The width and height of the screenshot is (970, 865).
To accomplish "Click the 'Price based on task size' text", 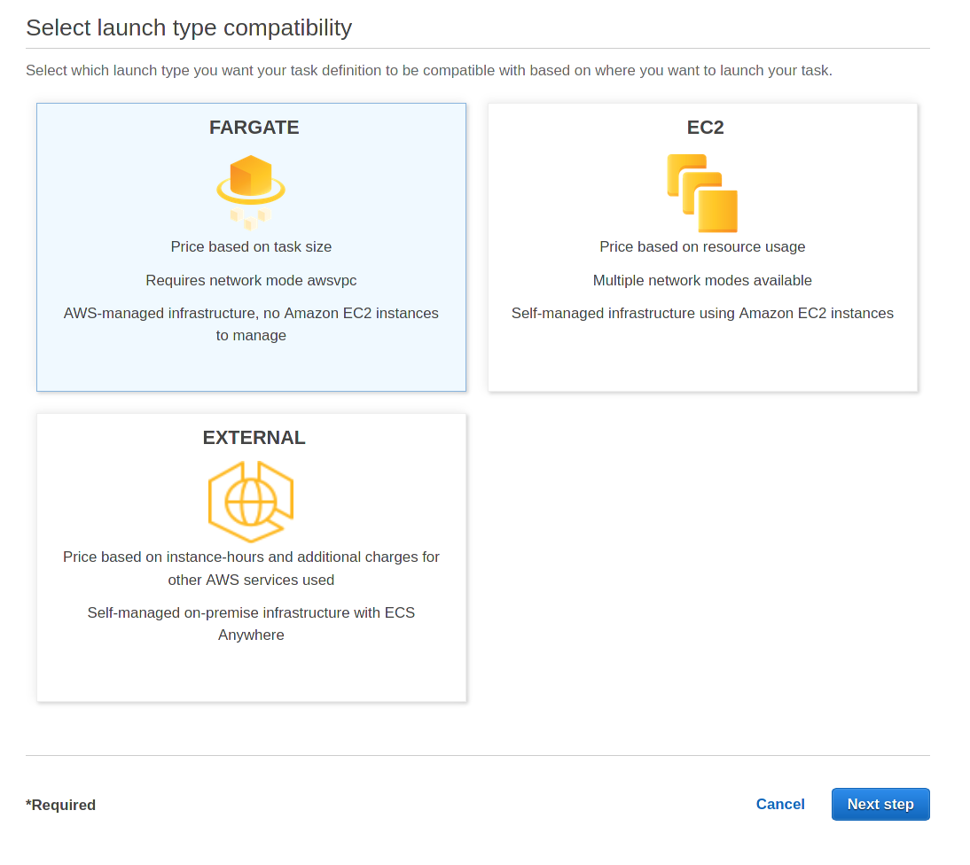I will point(251,247).
